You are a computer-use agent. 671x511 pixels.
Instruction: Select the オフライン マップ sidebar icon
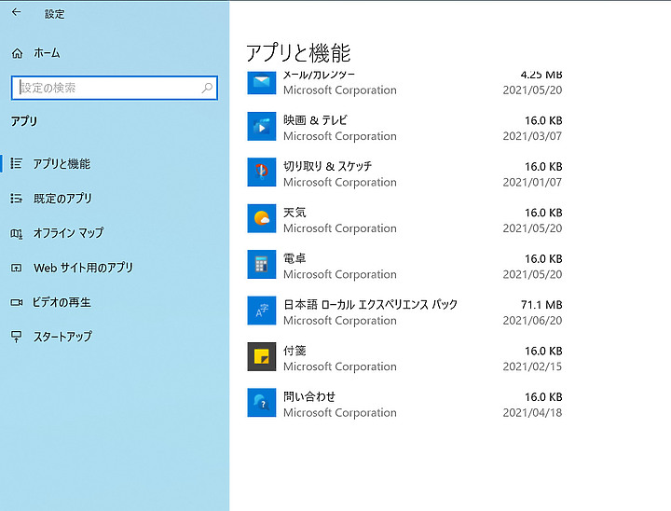tap(16, 233)
